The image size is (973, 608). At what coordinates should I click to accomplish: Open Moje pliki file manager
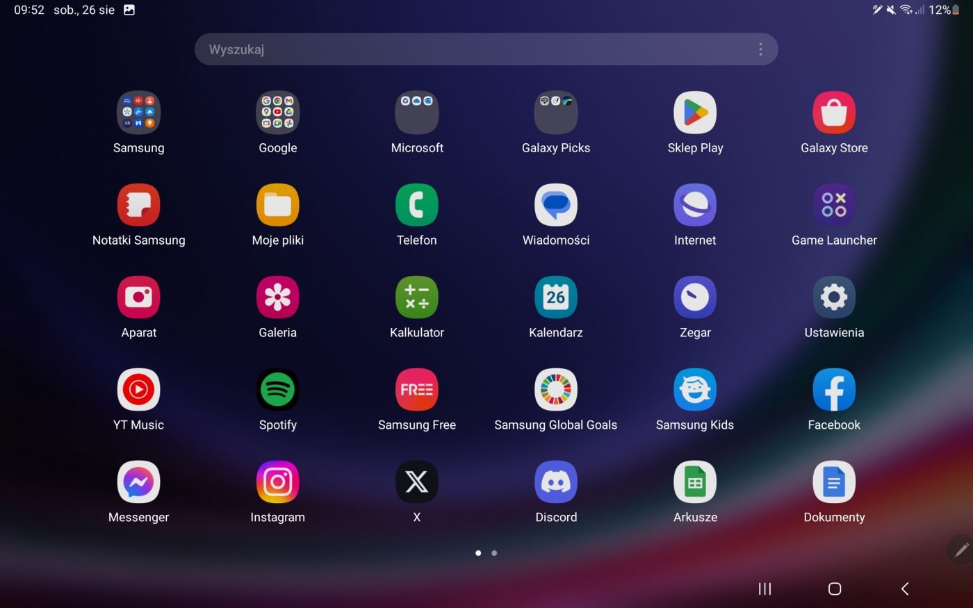(x=277, y=205)
